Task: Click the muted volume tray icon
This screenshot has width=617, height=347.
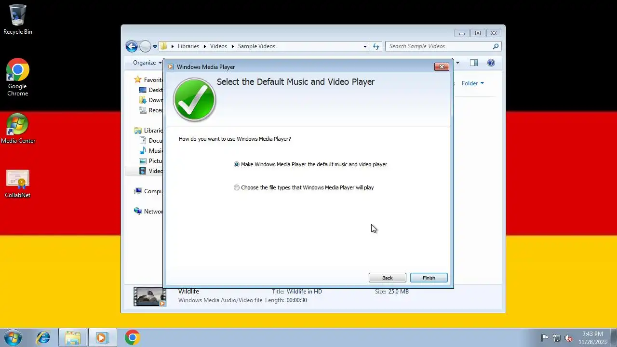Action: pyautogui.click(x=569, y=338)
